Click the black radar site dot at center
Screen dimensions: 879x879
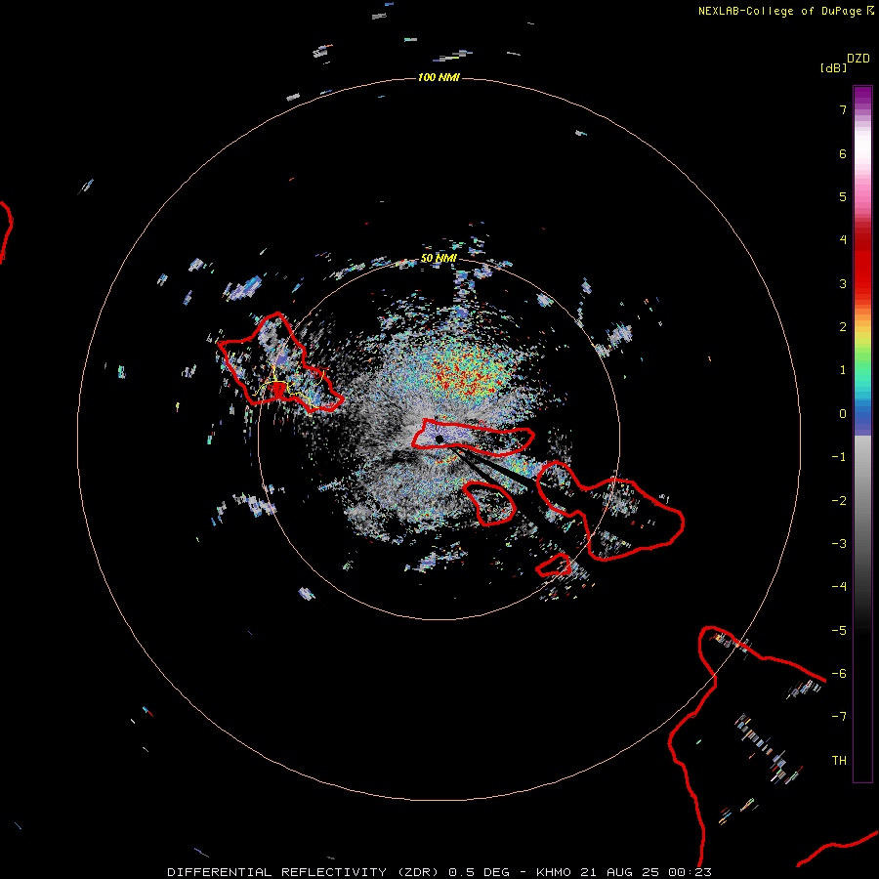tap(439, 439)
